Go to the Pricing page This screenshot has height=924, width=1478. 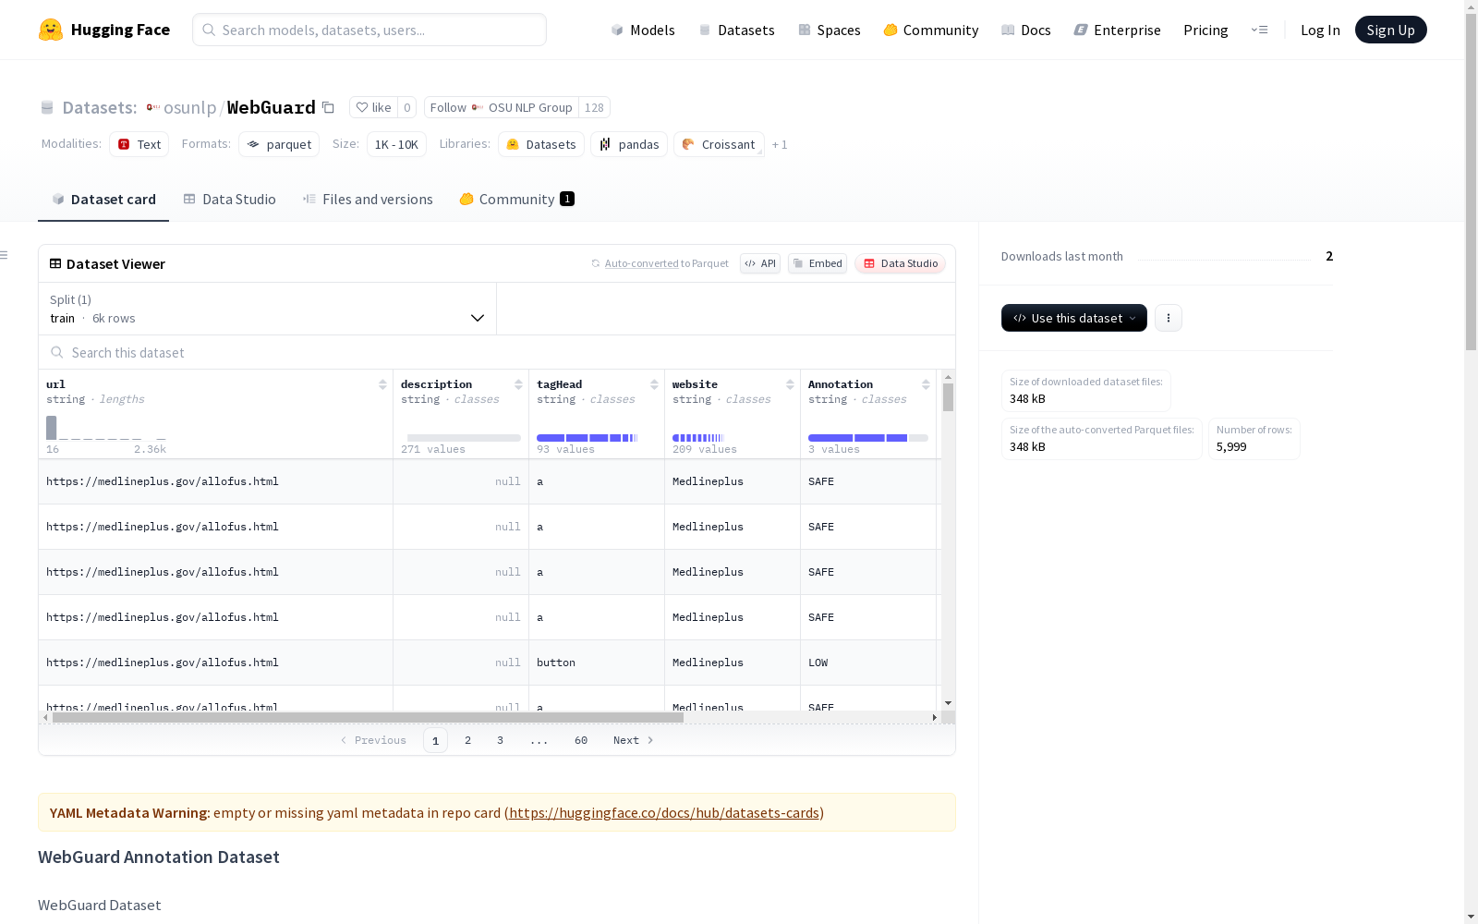(1205, 30)
